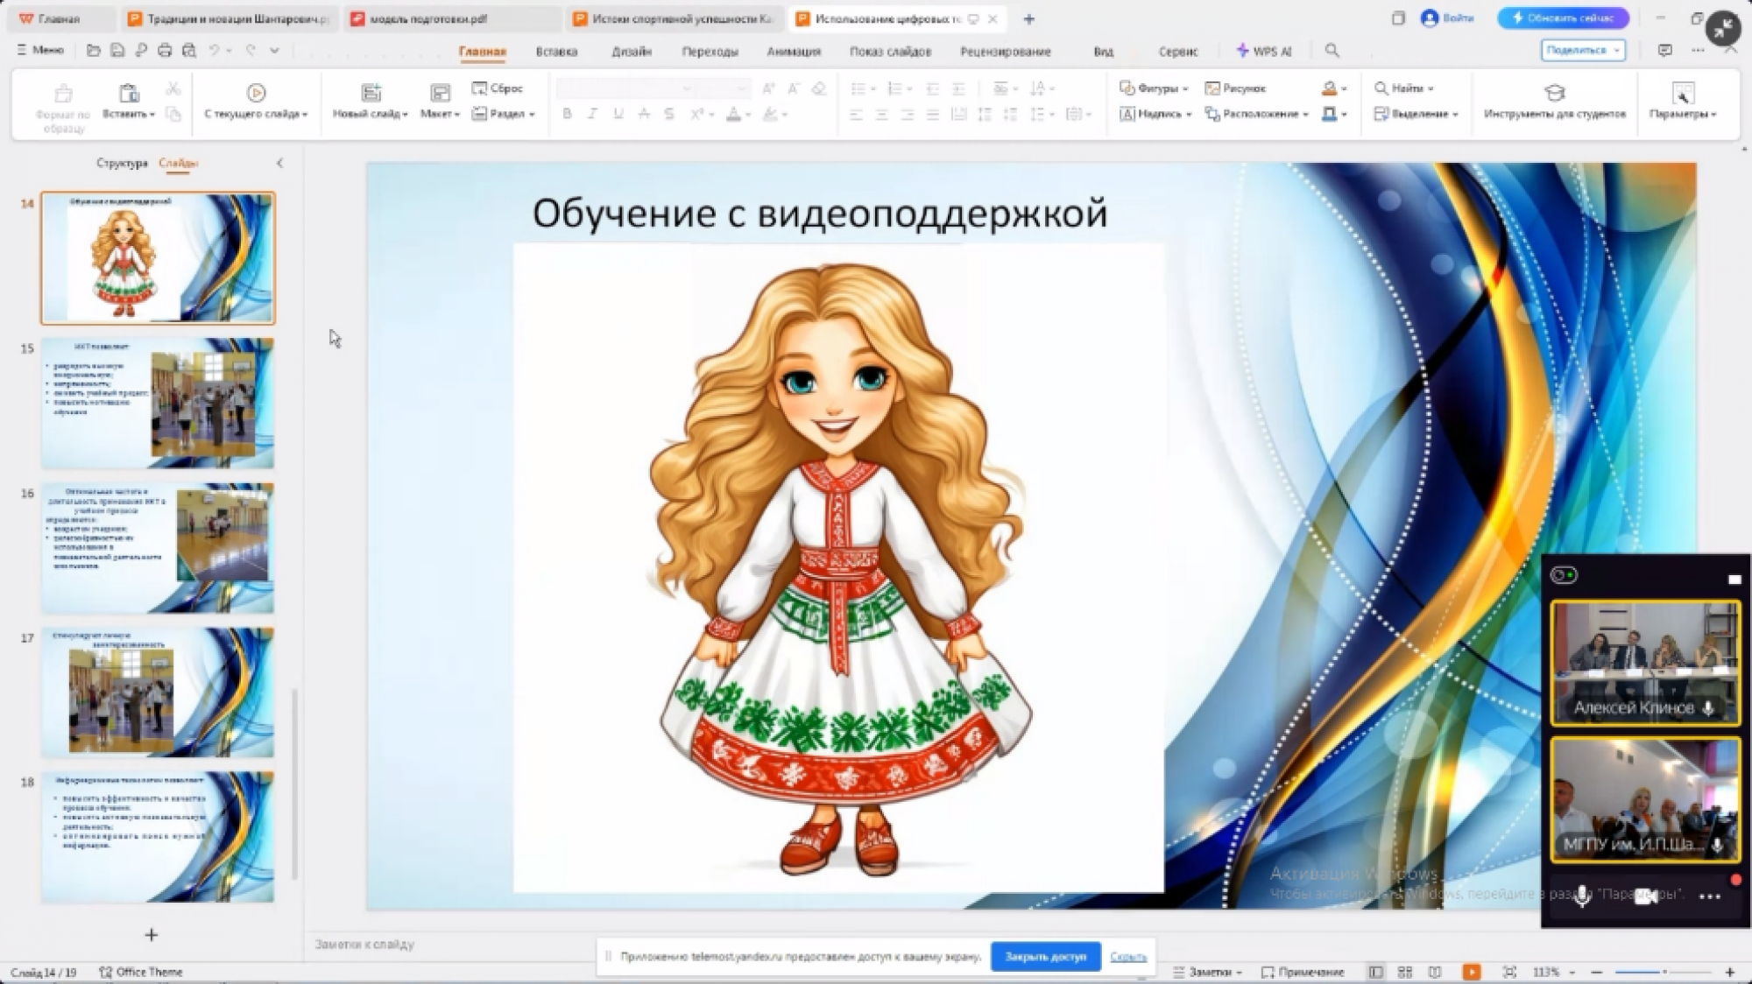This screenshot has height=984, width=1752.
Task: Expand the Макет layout dropdown
Action: [440, 114]
